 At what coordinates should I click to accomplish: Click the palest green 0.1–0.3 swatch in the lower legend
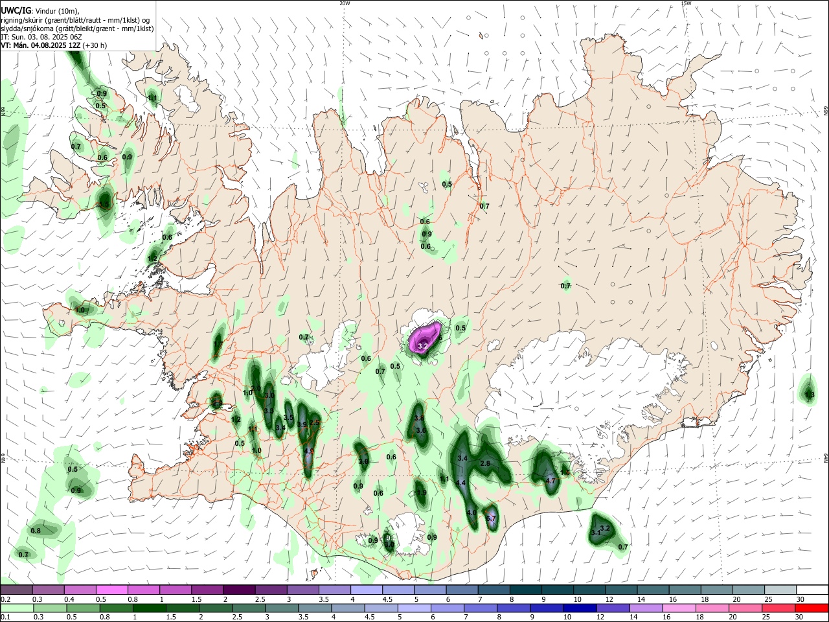[x=17, y=608]
